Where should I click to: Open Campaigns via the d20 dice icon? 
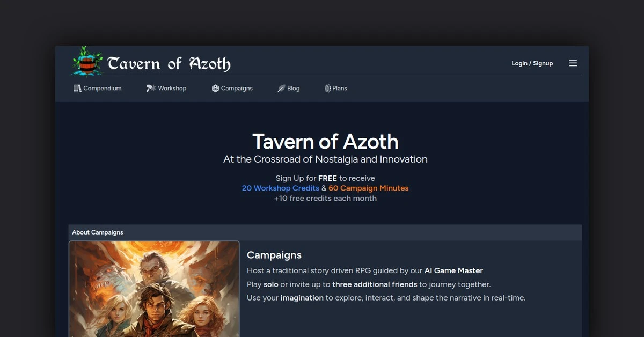click(x=215, y=88)
